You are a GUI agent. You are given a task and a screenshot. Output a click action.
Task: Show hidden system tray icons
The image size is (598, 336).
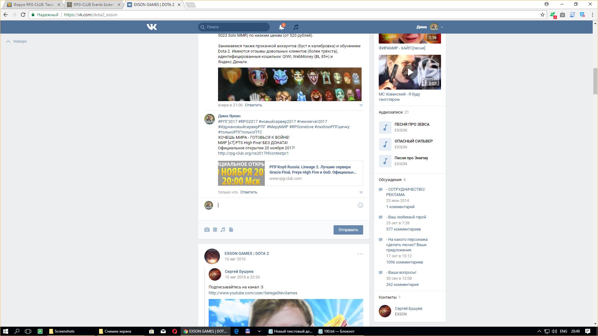click(x=539, y=331)
